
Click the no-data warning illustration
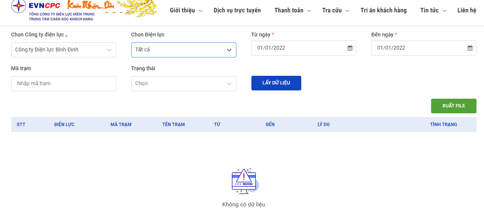point(244,181)
